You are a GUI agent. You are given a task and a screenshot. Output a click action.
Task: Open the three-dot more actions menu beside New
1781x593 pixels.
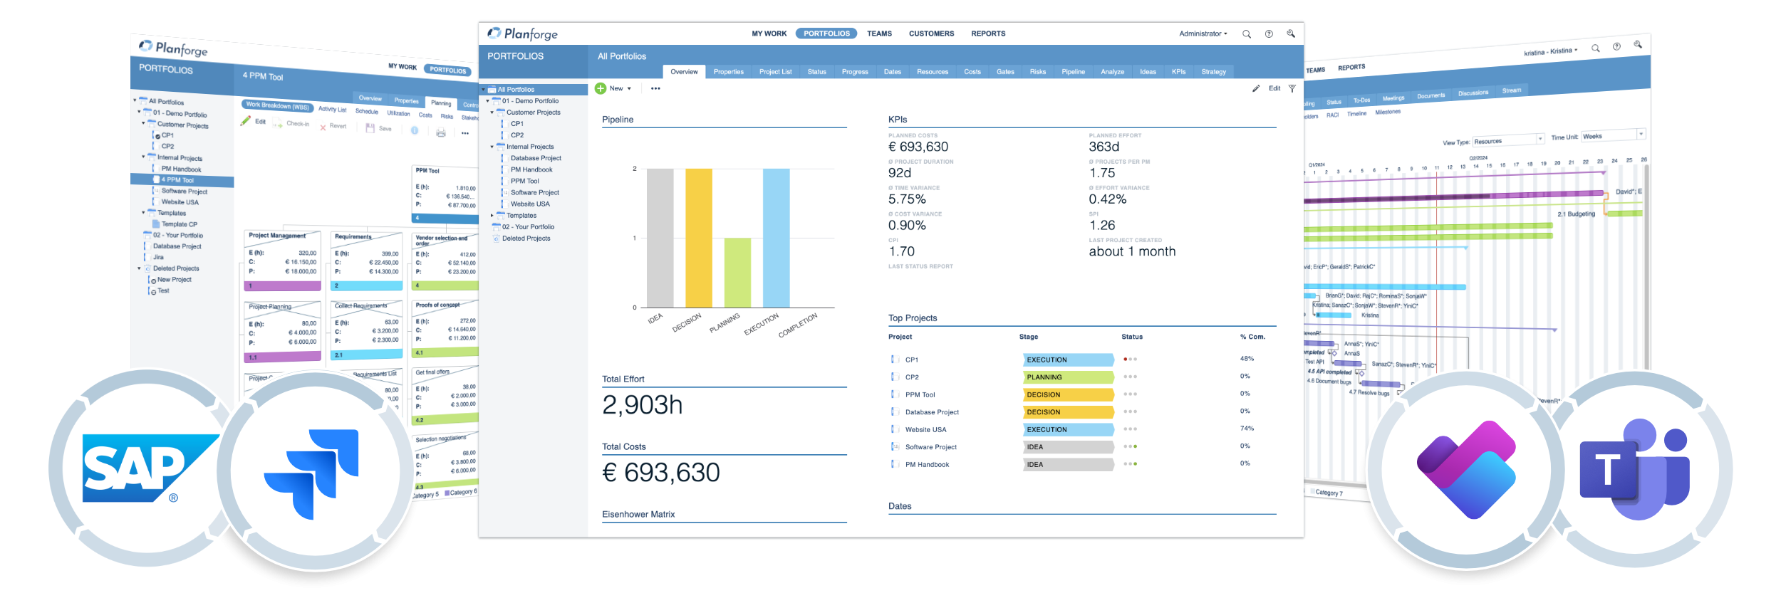click(655, 89)
